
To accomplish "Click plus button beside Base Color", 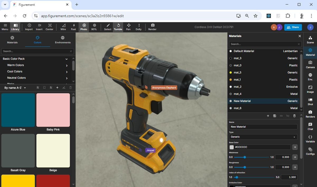I will coord(295,147).
